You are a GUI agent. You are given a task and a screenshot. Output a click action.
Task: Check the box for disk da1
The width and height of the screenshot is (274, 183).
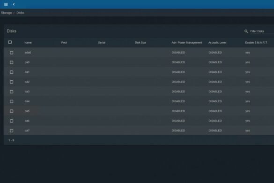pyautogui.click(x=12, y=72)
